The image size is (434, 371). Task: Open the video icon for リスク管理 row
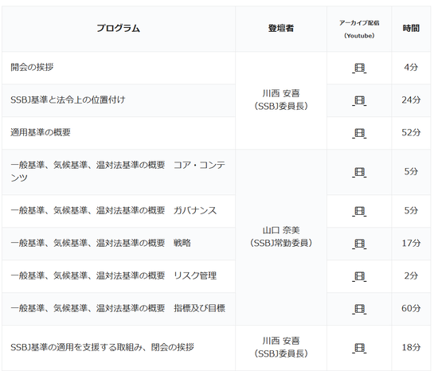pos(359,276)
